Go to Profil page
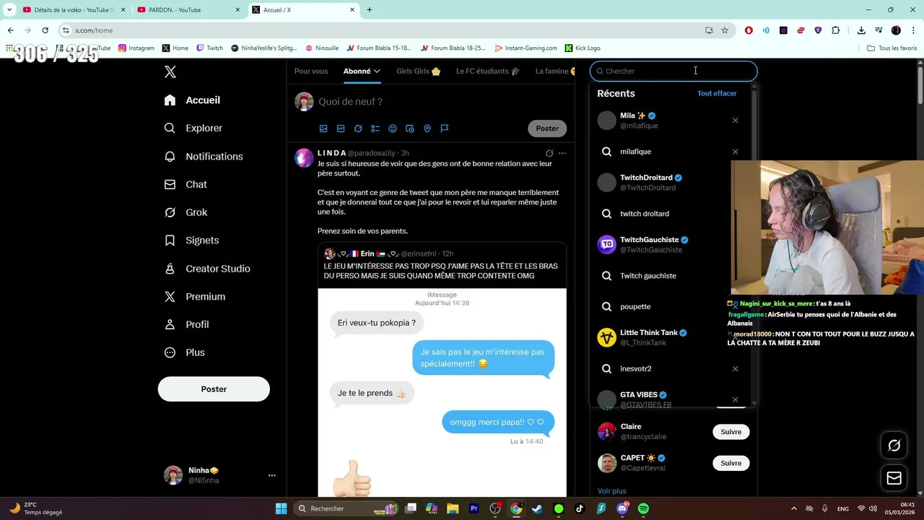Screen dimensions: 924x520 [186, 324]
